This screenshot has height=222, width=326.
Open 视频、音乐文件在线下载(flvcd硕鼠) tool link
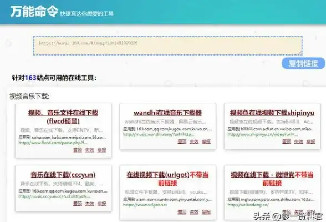point(63,117)
